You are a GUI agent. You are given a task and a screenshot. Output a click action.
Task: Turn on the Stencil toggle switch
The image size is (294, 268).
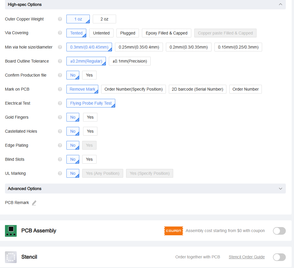click(x=279, y=257)
